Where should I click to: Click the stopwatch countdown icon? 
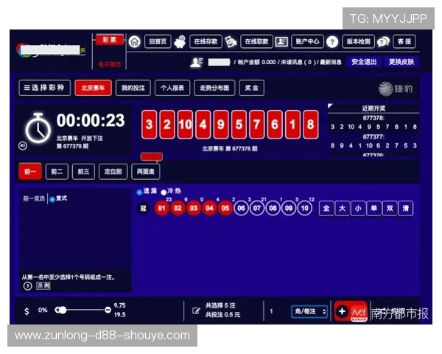[x=38, y=129]
